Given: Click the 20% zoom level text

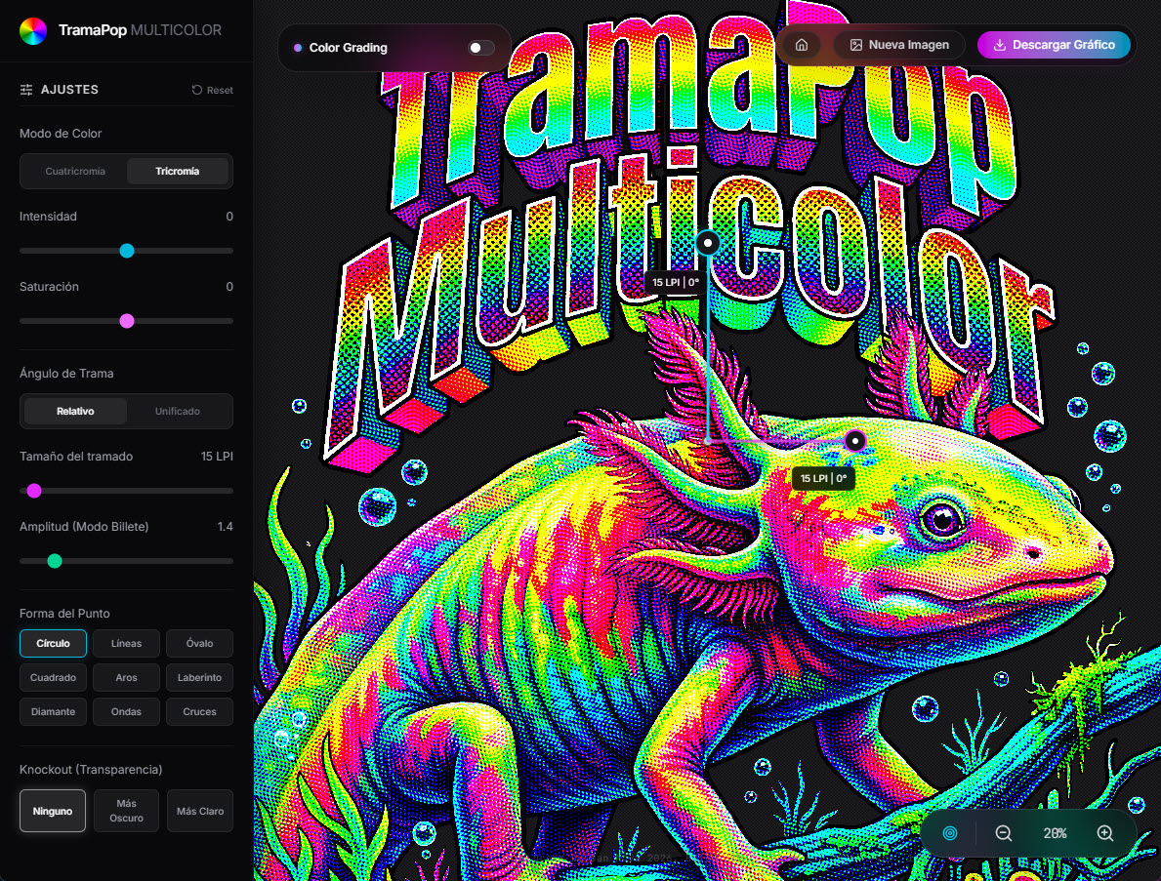Looking at the screenshot, I should point(1055,833).
